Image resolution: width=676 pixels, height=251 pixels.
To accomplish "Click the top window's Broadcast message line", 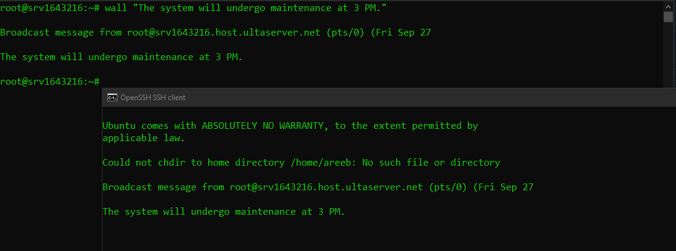I will tap(216, 33).
